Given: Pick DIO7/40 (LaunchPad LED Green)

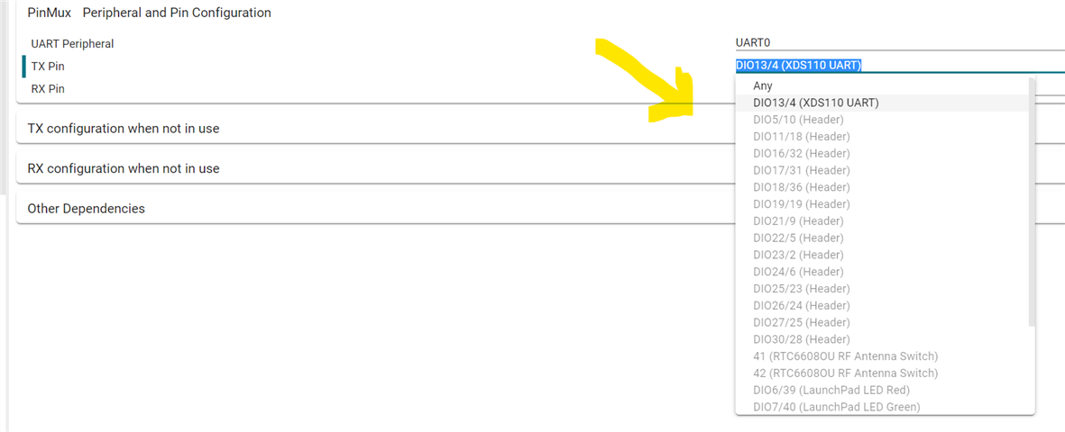Looking at the screenshot, I should click(x=836, y=407).
